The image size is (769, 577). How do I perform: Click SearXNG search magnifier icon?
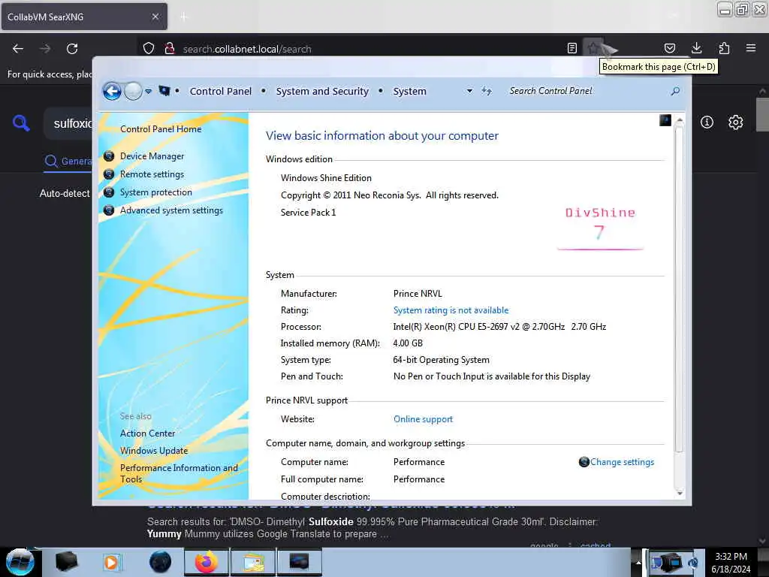coord(20,122)
